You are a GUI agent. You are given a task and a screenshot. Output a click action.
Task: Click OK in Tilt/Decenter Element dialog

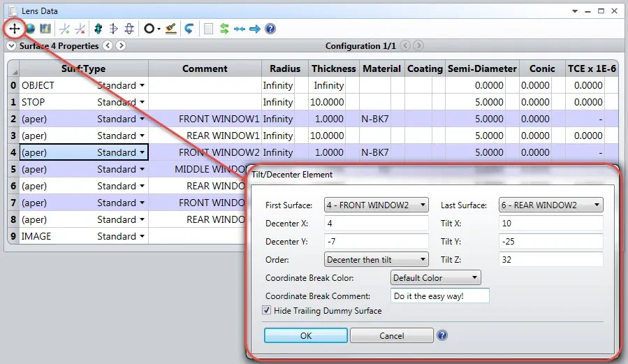click(305, 335)
